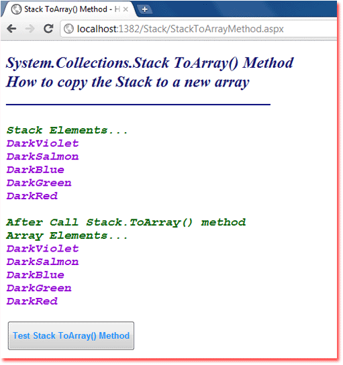The image size is (343, 365).
Task: Click DarkSalmon under Array Elements
Action: tap(42, 262)
